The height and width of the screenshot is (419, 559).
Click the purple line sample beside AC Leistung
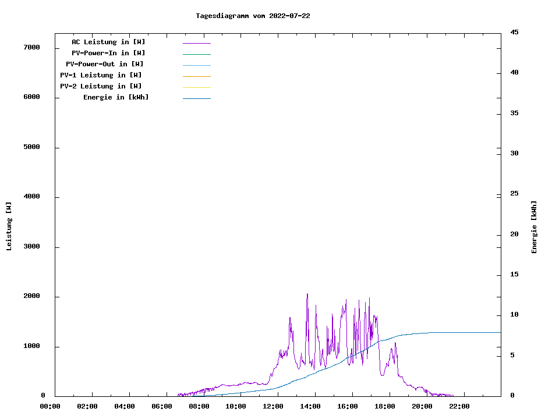pos(196,43)
